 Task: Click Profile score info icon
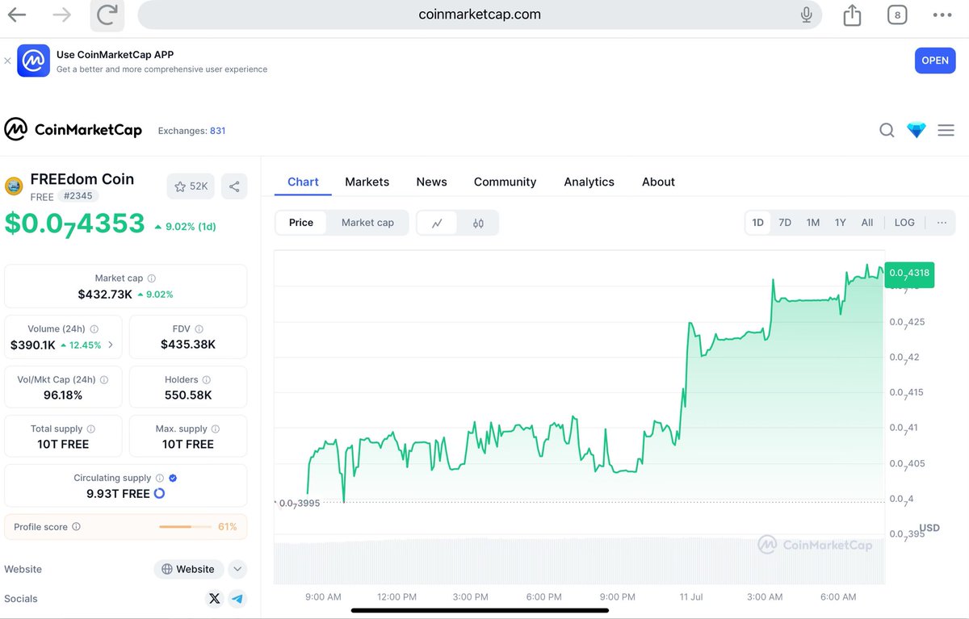click(76, 527)
